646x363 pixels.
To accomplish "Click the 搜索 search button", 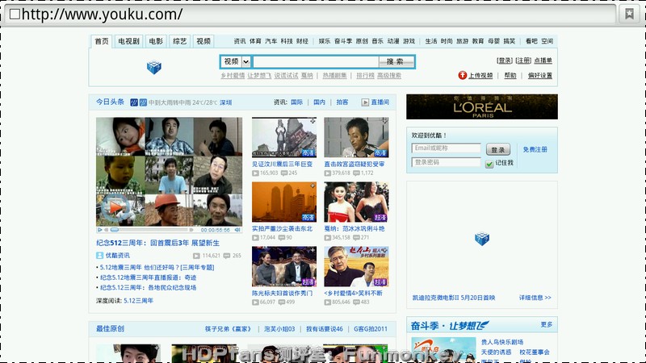I will click(396, 62).
